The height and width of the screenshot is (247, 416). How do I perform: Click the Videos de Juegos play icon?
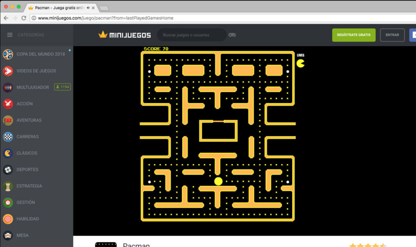8,71
